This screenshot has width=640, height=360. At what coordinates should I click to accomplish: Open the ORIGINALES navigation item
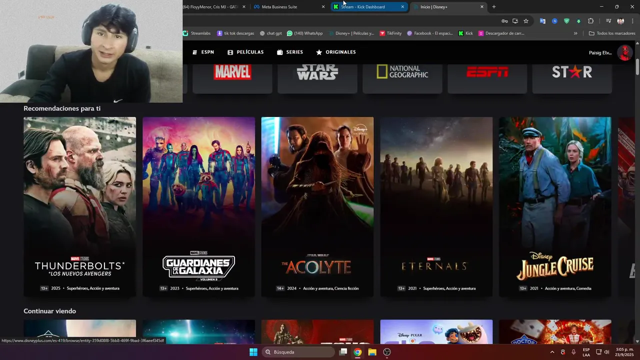(336, 52)
